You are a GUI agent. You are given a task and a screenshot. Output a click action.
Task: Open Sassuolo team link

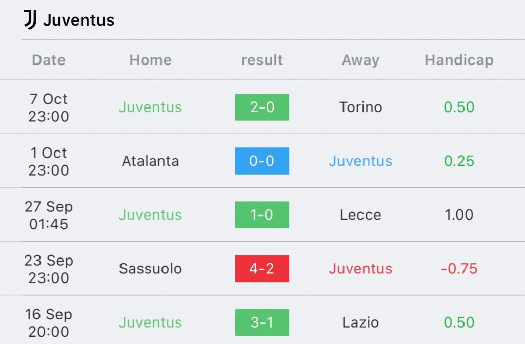pos(150,269)
